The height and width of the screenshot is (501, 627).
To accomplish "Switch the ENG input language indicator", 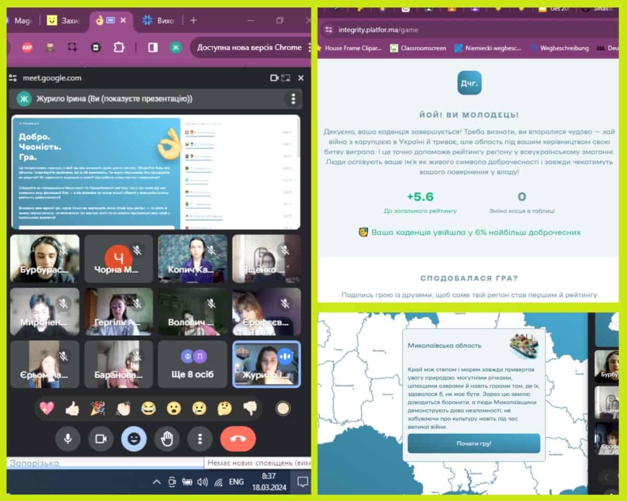I will click(236, 482).
